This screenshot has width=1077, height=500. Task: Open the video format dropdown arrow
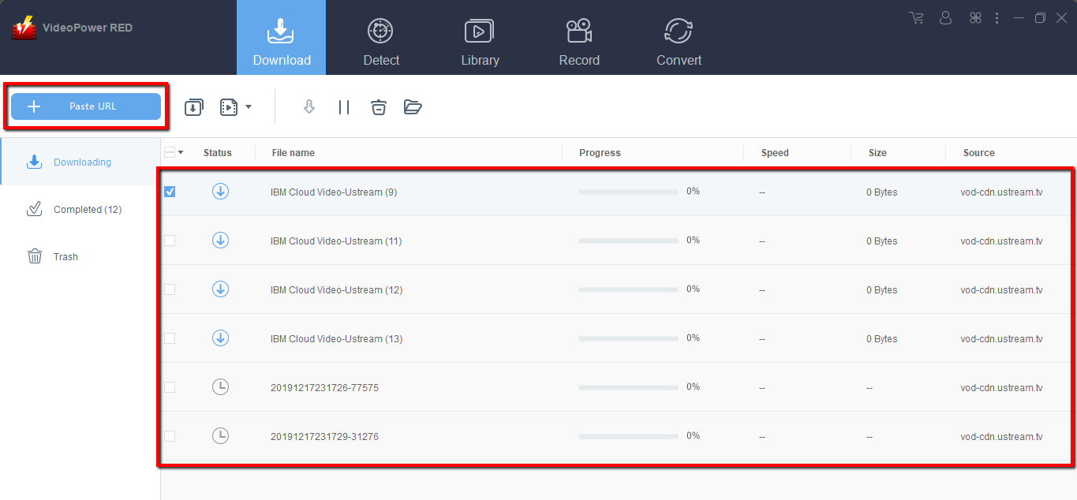click(247, 106)
